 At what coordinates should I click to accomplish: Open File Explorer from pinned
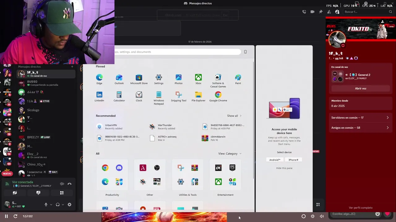198,96
